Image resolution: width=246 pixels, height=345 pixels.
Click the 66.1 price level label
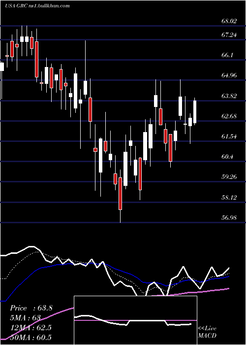click(227, 55)
